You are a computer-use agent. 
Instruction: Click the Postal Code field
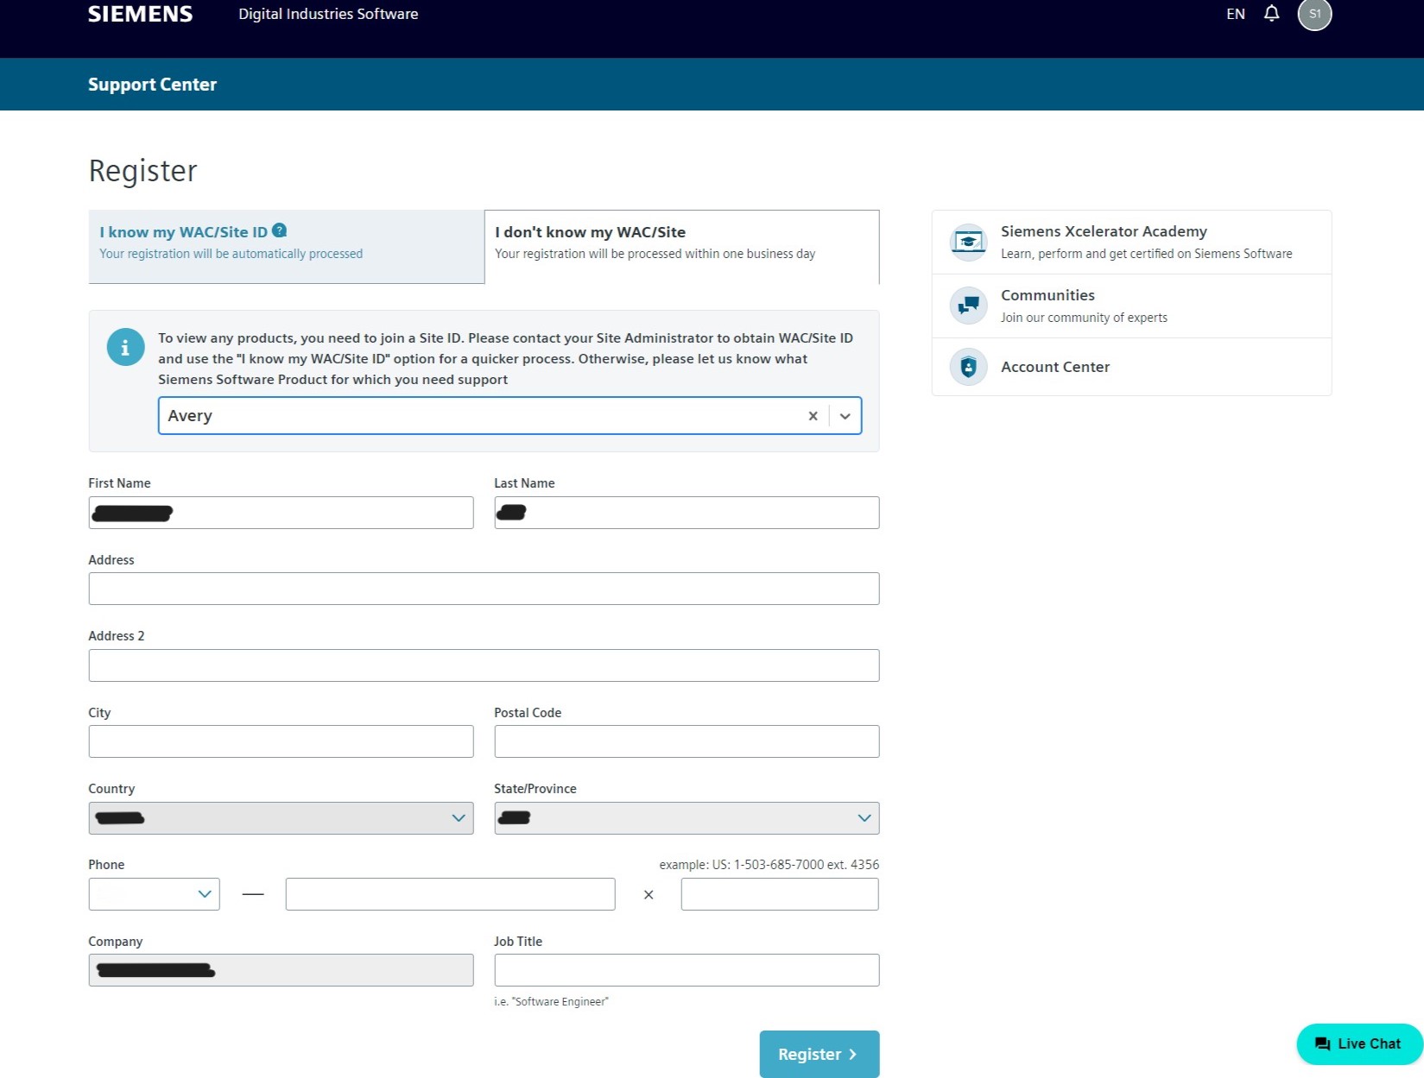687,741
